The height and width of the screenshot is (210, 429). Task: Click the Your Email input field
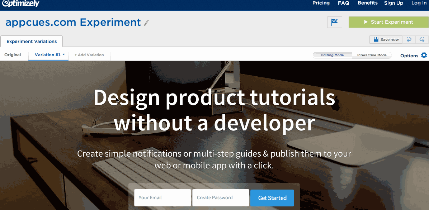click(162, 197)
